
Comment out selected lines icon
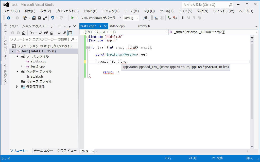(x=169, y=18)
